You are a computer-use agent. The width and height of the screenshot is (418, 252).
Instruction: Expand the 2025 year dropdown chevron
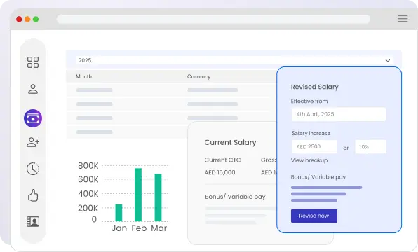coord(388,60)
